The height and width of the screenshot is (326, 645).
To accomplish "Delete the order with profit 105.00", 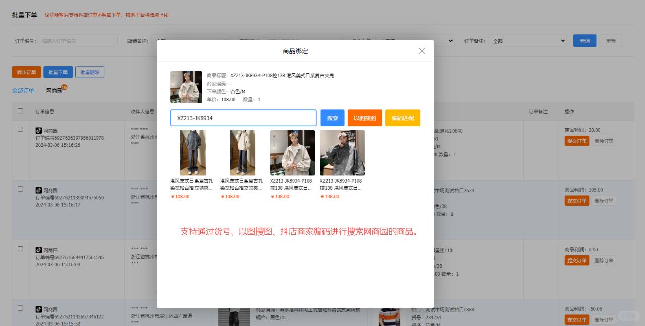I will (604, 201).
